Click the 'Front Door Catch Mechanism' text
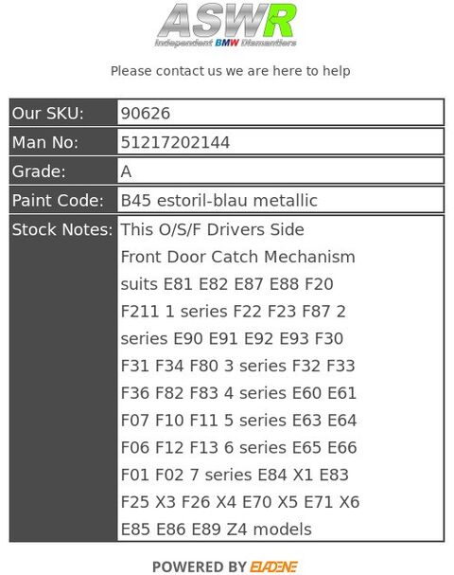454x575 pixels. point(238,257)
